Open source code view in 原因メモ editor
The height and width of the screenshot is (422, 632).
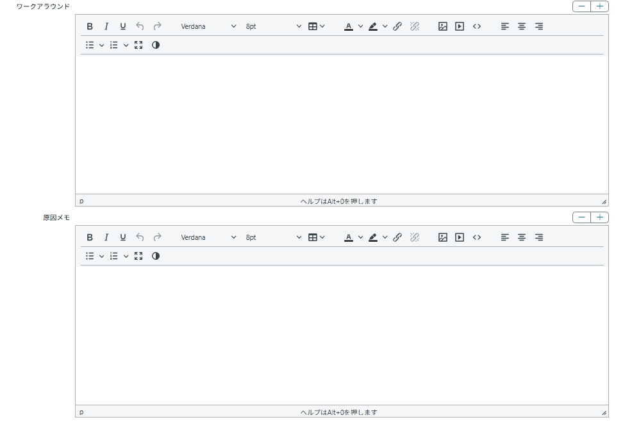point(477,237)
